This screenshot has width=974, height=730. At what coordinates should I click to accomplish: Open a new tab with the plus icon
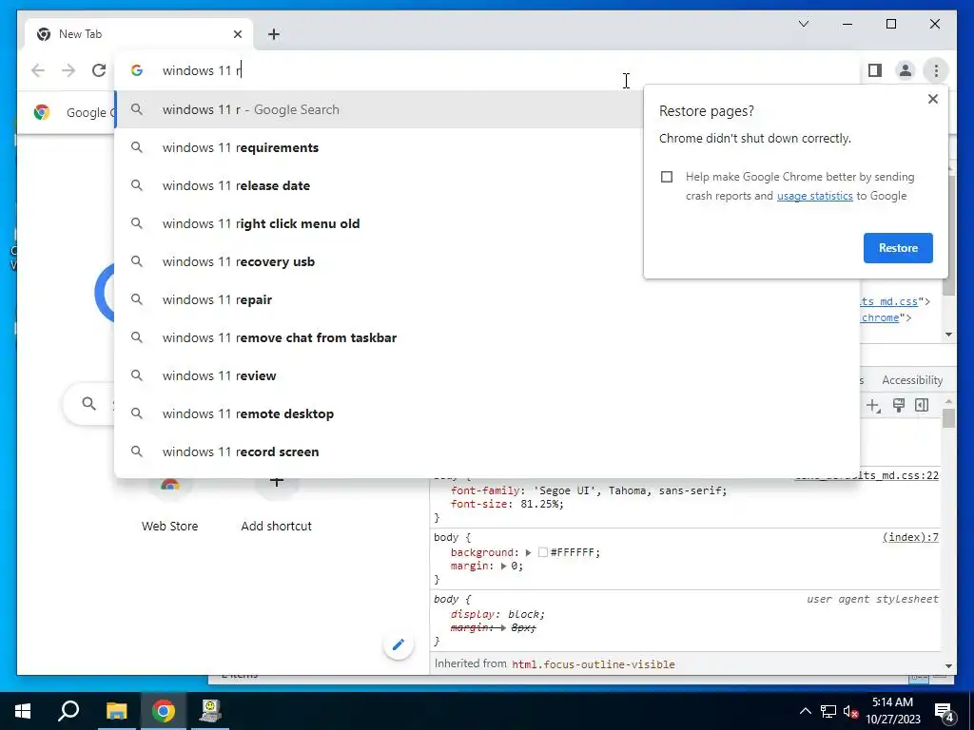(274, 34)
